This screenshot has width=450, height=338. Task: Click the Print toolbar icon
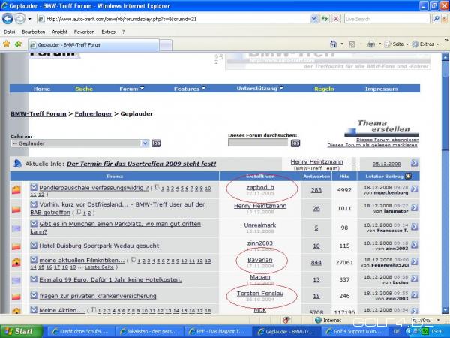[371, 44]
